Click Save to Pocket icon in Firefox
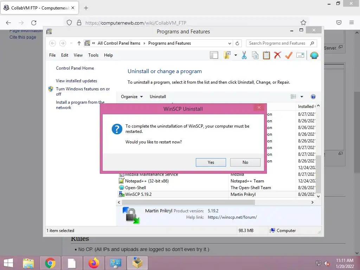The height and width of the screenshot is (270, 360). click(339, 22)
